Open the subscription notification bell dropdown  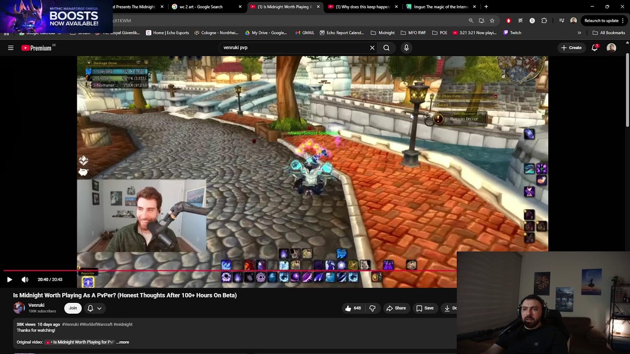point(94,308)
